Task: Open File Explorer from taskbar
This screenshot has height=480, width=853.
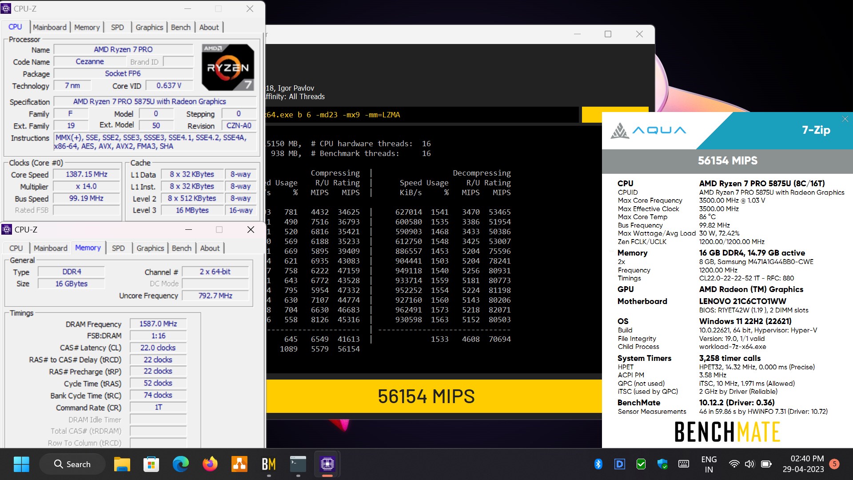Action: pos(122,464)
